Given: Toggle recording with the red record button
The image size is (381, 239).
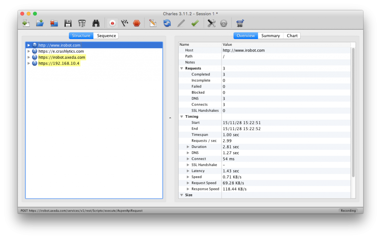Looking at the screenshot, I should pyautogui.click(x=112, y=23).
